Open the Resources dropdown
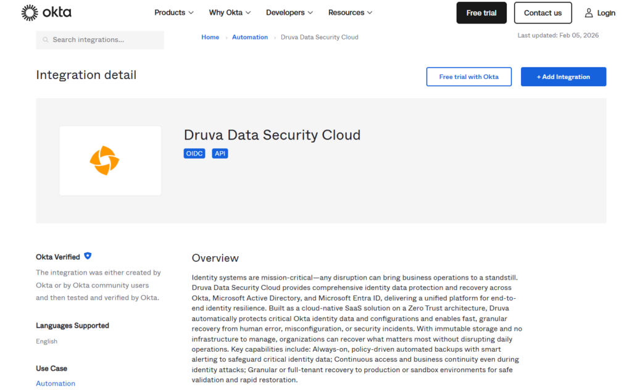632x390 pixels. coord(350,12)
